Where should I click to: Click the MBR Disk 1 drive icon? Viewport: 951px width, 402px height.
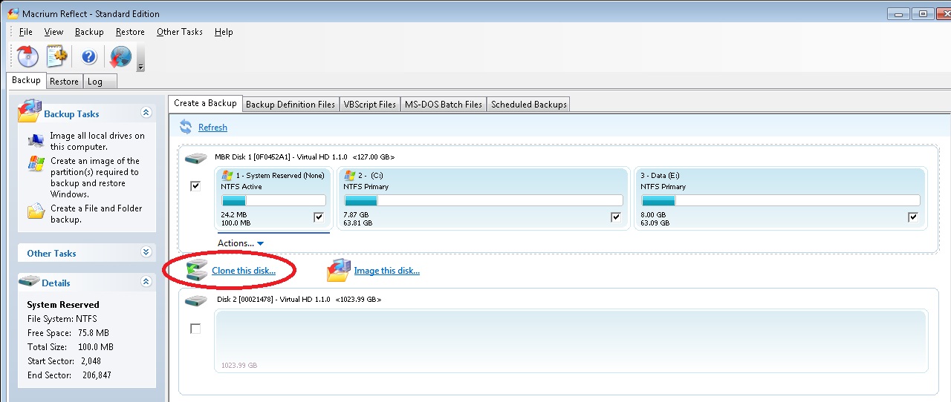(x=196, y=158)
